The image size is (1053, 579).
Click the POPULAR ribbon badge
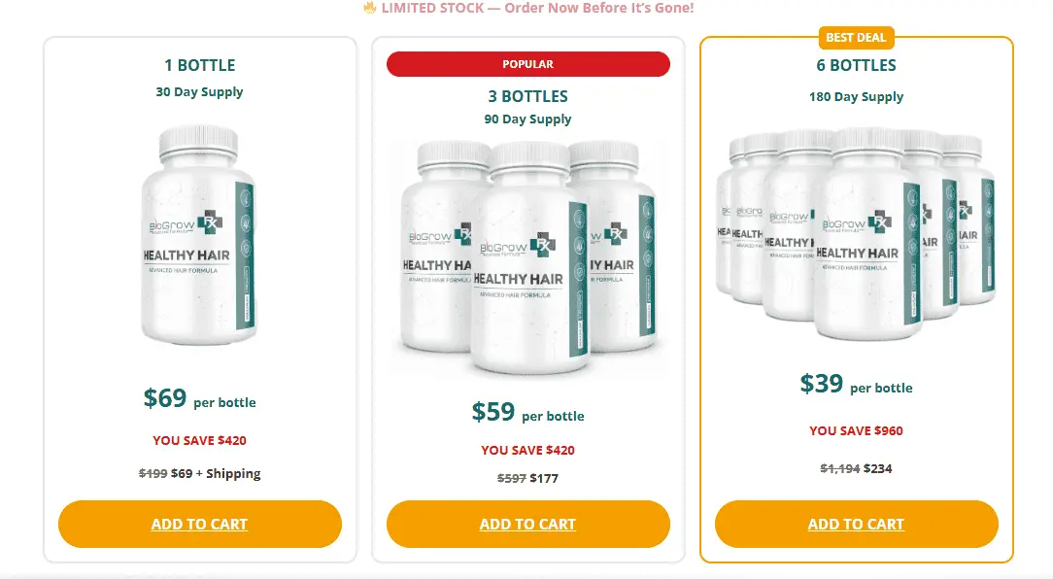[x=527, y=64]
